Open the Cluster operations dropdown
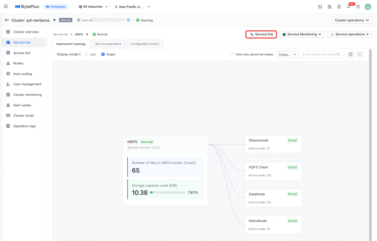377x241 pixels. pyautogui.click(x=352, y=20)
